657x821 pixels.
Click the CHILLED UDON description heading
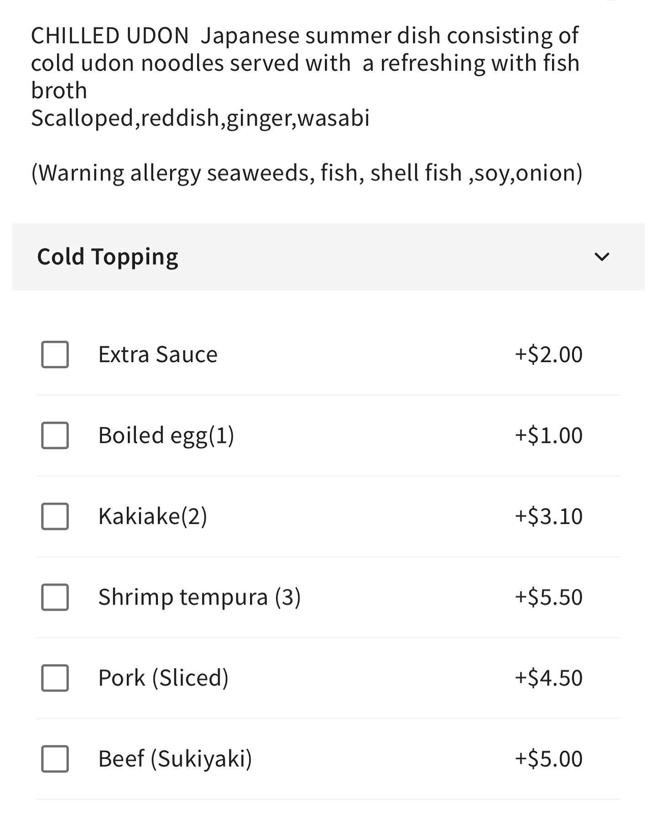[x=109, y=36]
